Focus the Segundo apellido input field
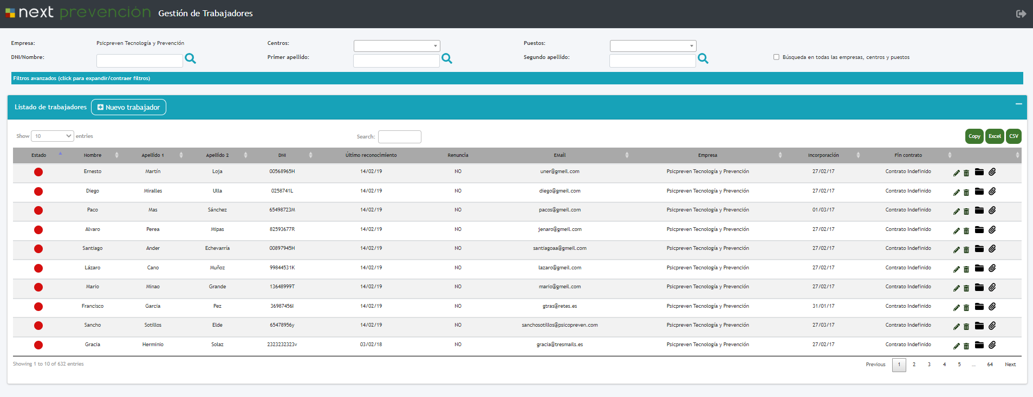 pyautogui.click(x=653, y=61)
